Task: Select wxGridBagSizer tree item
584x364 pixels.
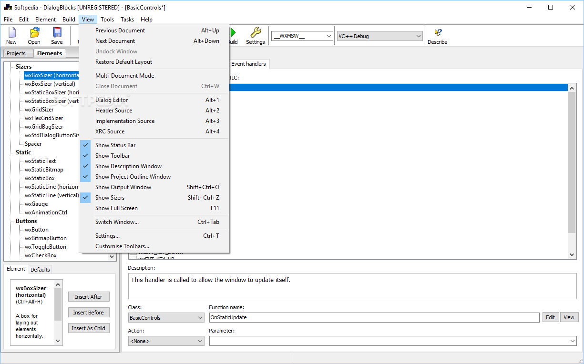Action: point(44,127)
